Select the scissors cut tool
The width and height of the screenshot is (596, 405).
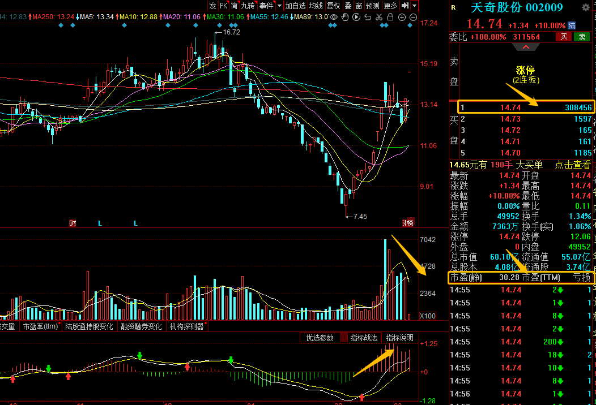[379, 17]
